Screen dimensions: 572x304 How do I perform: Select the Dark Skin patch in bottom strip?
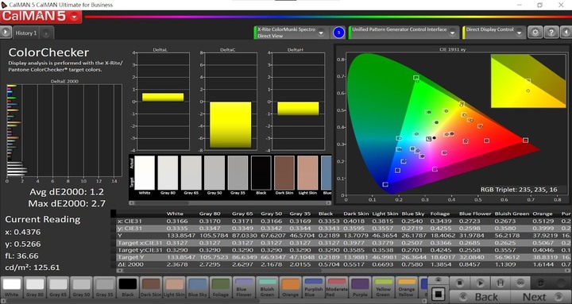tap(151, 287)
